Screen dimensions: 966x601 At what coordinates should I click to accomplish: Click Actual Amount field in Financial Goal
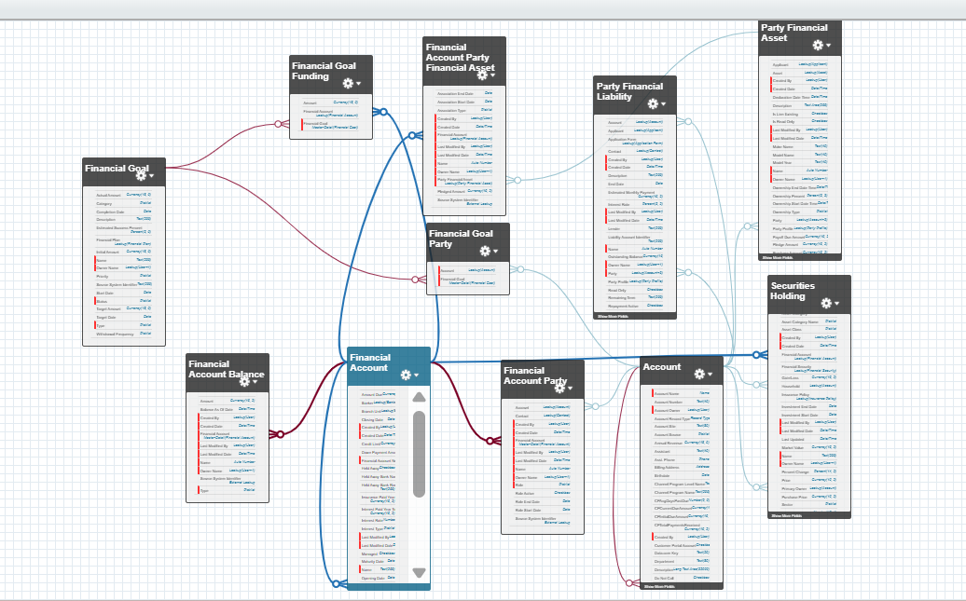tap(124, 195)
